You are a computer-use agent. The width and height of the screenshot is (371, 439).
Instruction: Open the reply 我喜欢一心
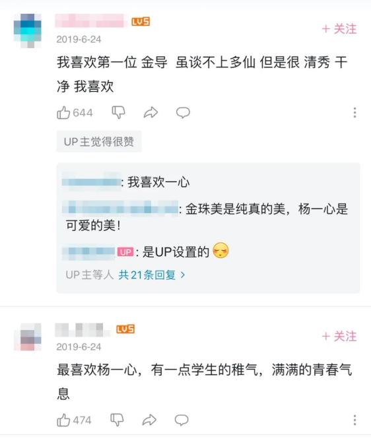point(125,182)
